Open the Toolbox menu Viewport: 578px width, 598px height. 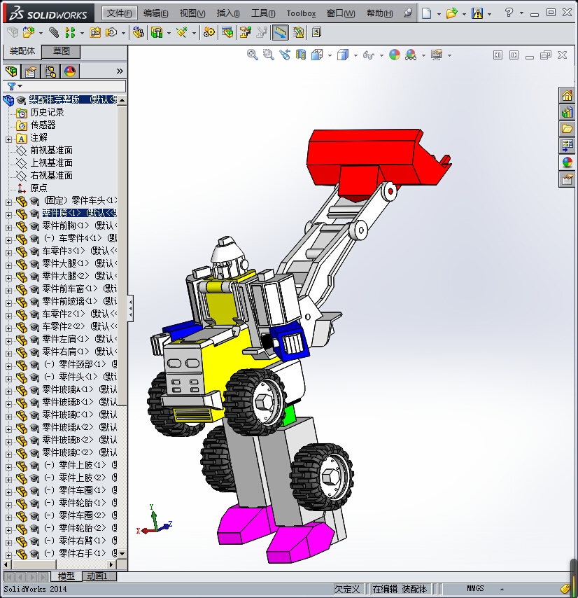(301, 14)
